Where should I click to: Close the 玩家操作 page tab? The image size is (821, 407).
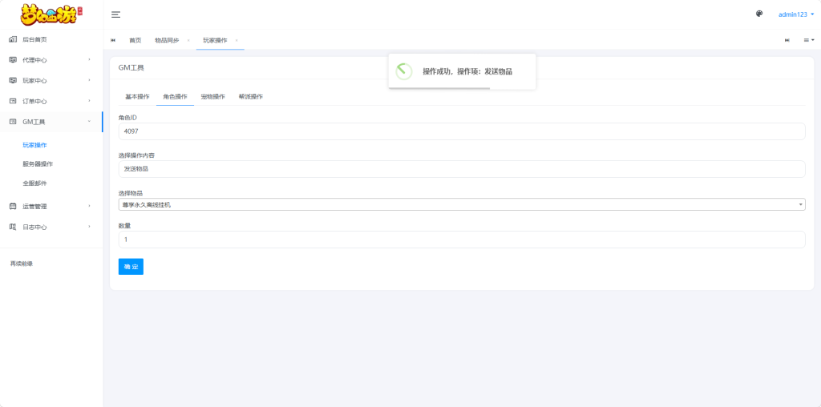tap(237, 40)
